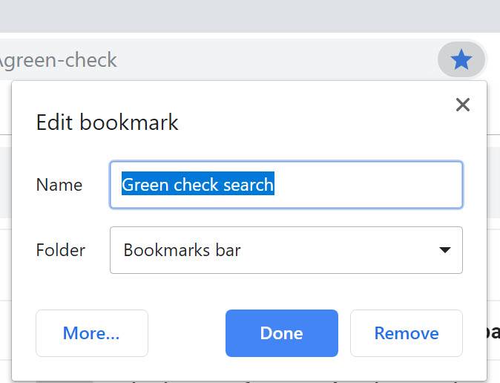Click the blue bookmark star icon

pos(461,59)
